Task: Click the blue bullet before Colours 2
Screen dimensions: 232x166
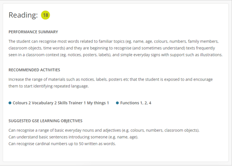Action: [x=10, y=103]
